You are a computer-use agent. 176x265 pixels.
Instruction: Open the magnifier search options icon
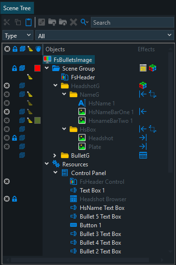(84, 22)
